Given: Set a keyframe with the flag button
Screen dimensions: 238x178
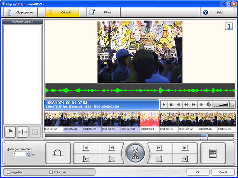Looking at the screenshot, I should (x=10, y=132).
